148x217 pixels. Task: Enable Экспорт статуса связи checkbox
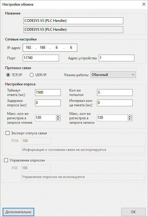pos(7,133)
